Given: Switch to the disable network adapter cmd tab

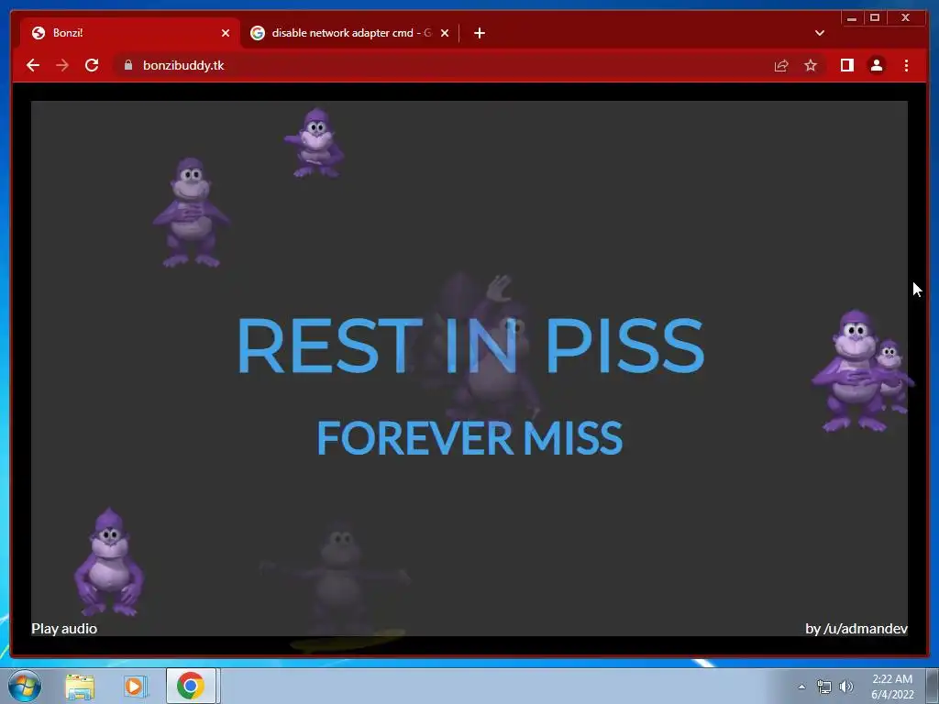Looking at the screenshot, I should (x=350, y=33).
